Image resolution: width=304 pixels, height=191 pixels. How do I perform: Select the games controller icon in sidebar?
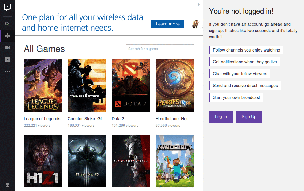7,36
